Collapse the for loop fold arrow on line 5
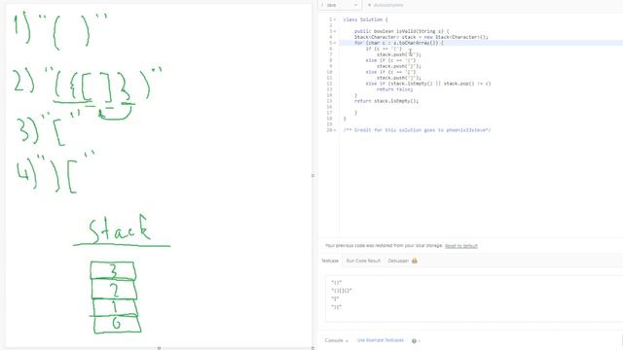 335,43
